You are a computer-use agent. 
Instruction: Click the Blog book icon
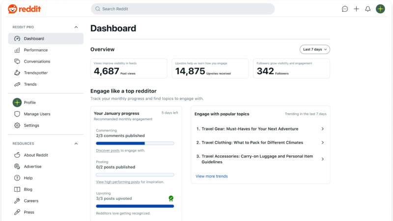17,189
